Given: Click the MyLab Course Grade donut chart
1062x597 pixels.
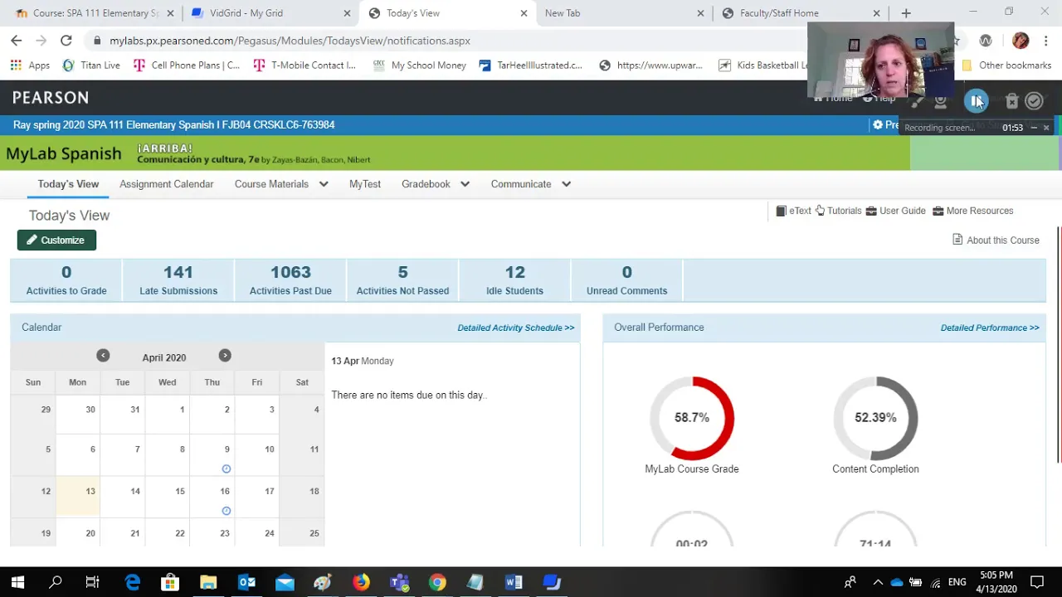Looking at the screenshot, I should pos(692,418).
